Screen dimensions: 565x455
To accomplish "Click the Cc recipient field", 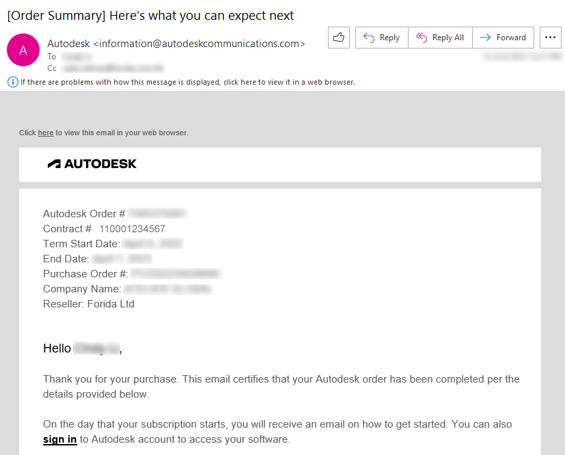I will tap(113, 68).
